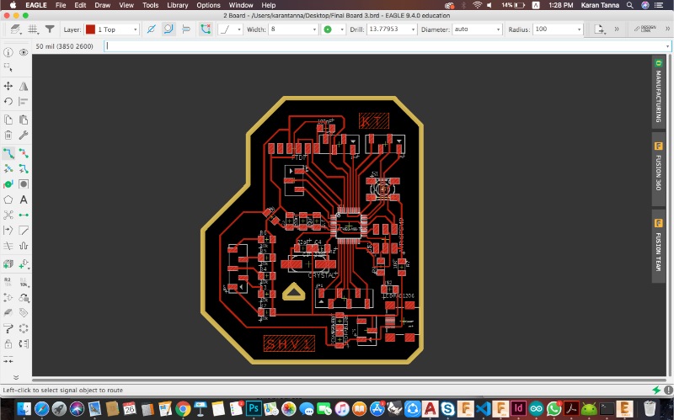Viewport: 674px width, 420px height.
Task: Toggle push obstacles routing mode
Action: pos(185,29)
